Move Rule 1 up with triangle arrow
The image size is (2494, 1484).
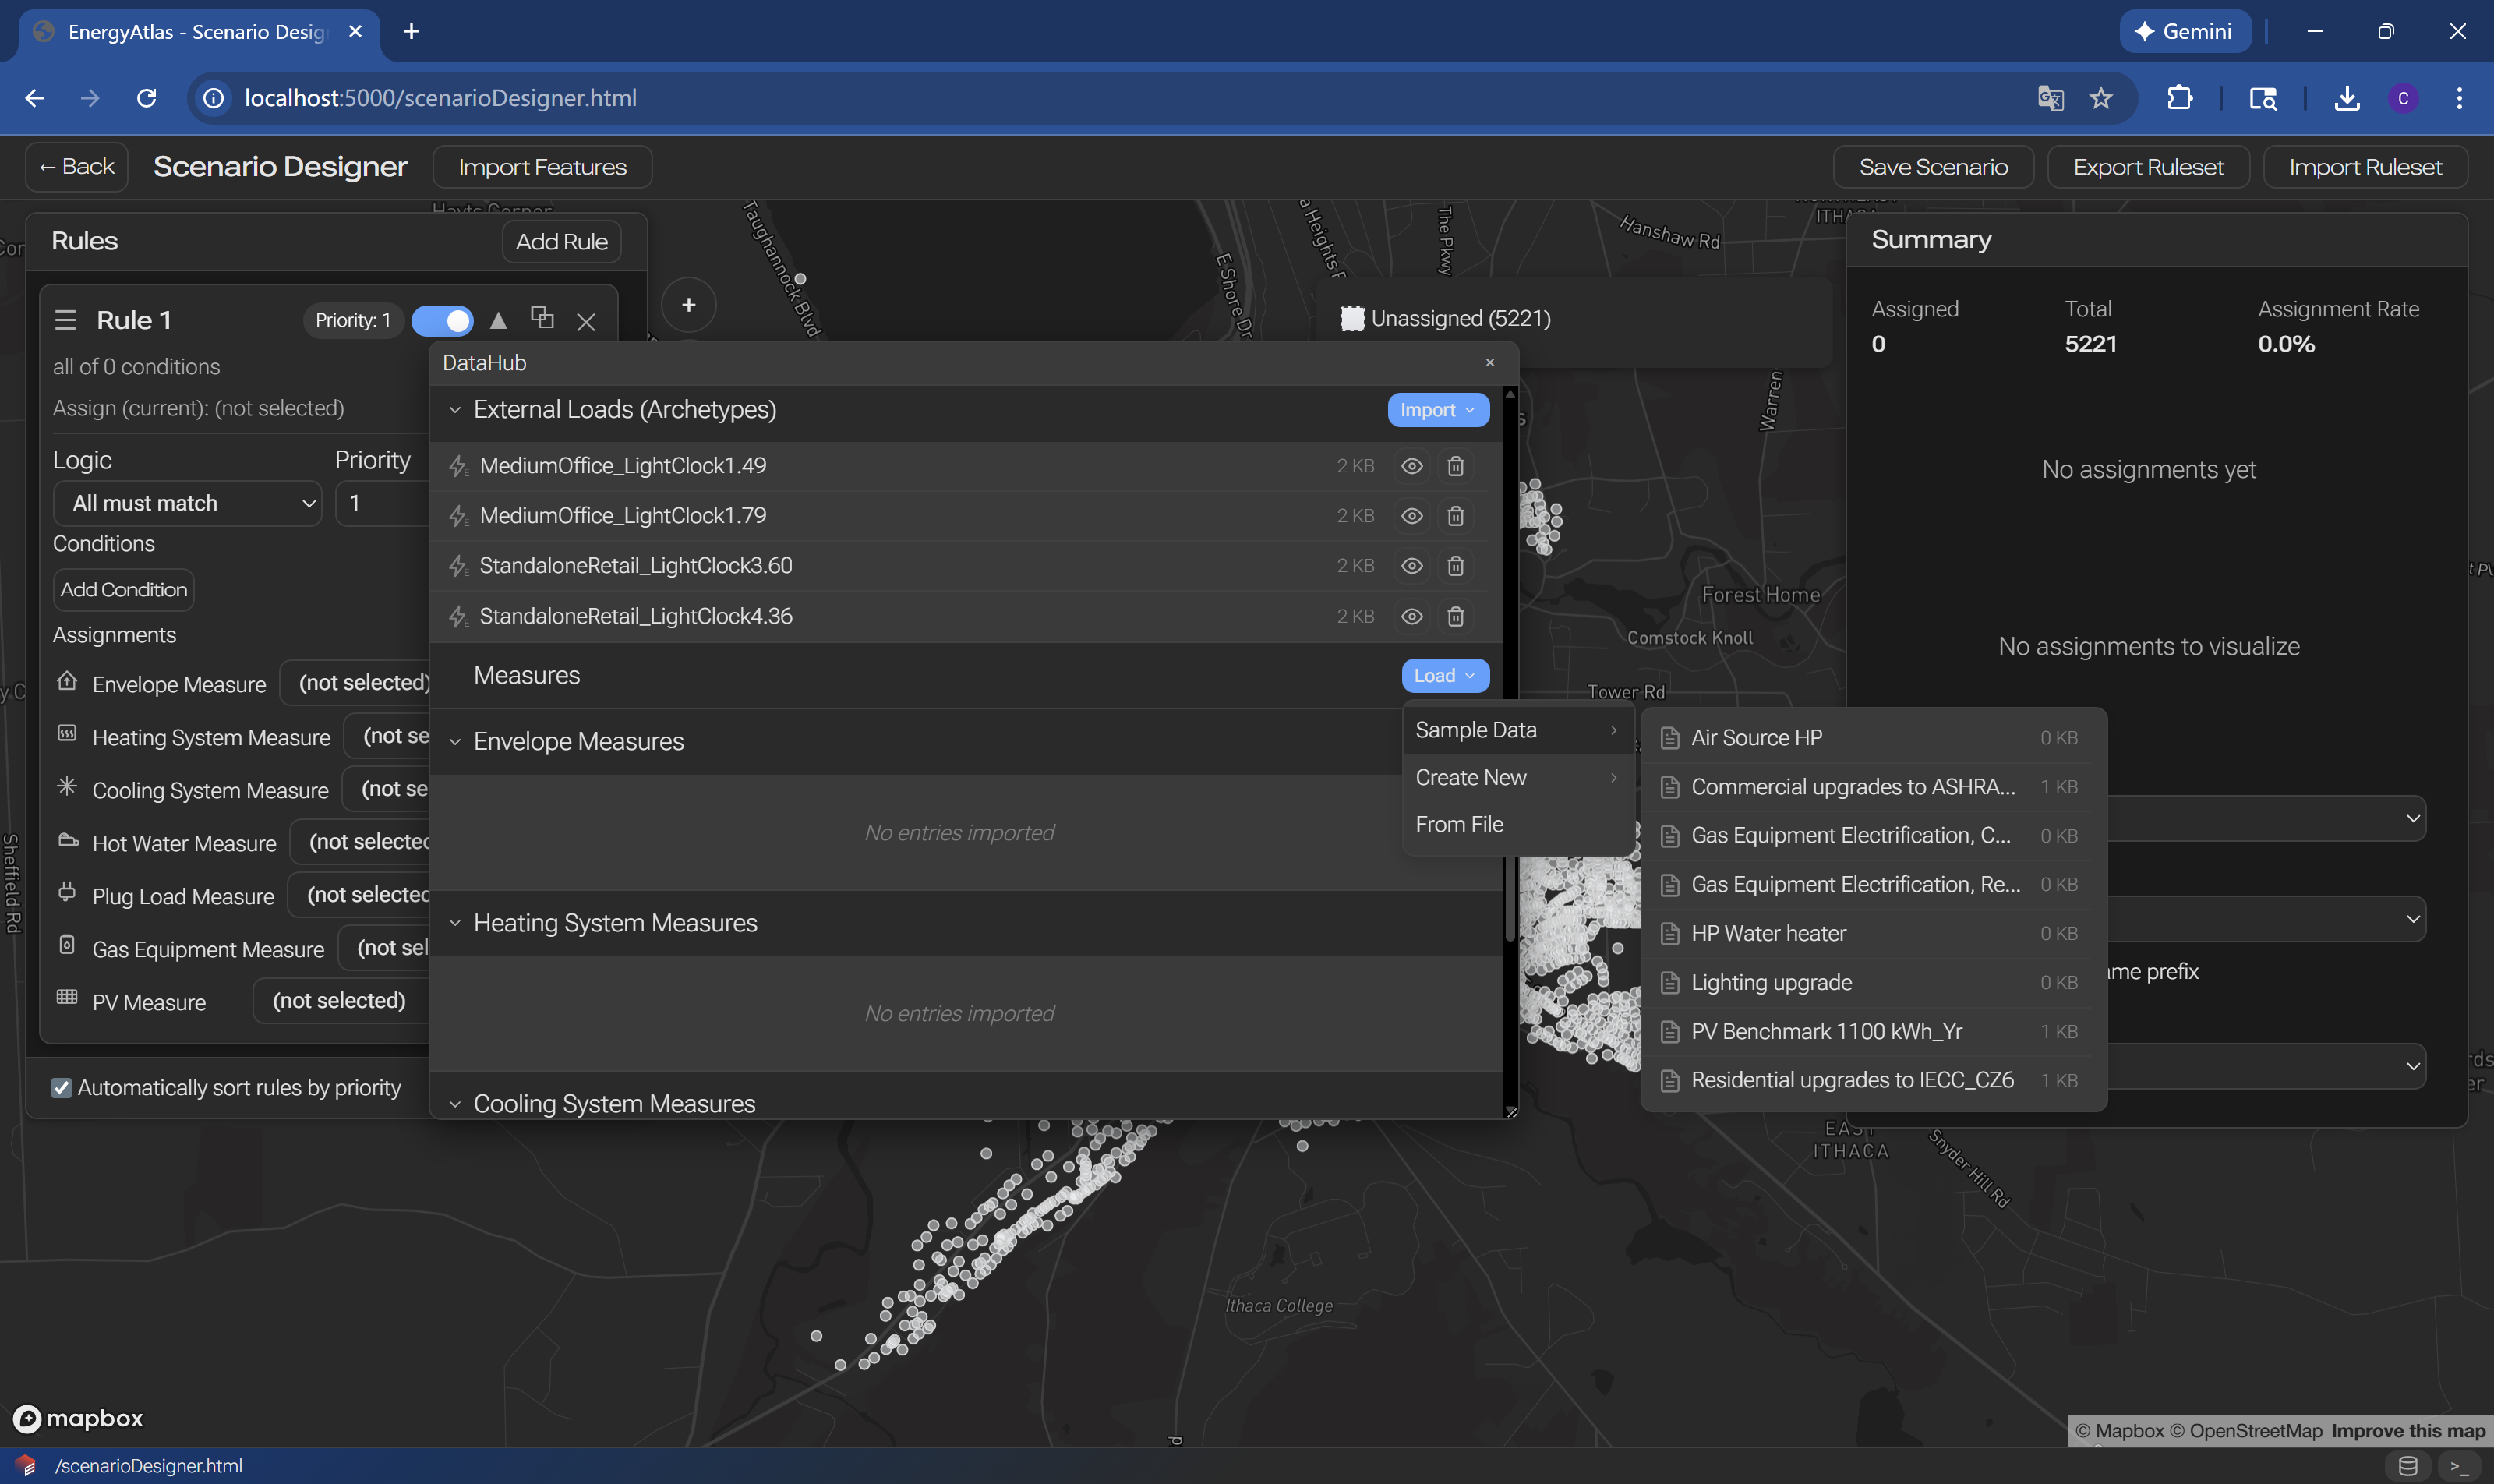point(498,320)
